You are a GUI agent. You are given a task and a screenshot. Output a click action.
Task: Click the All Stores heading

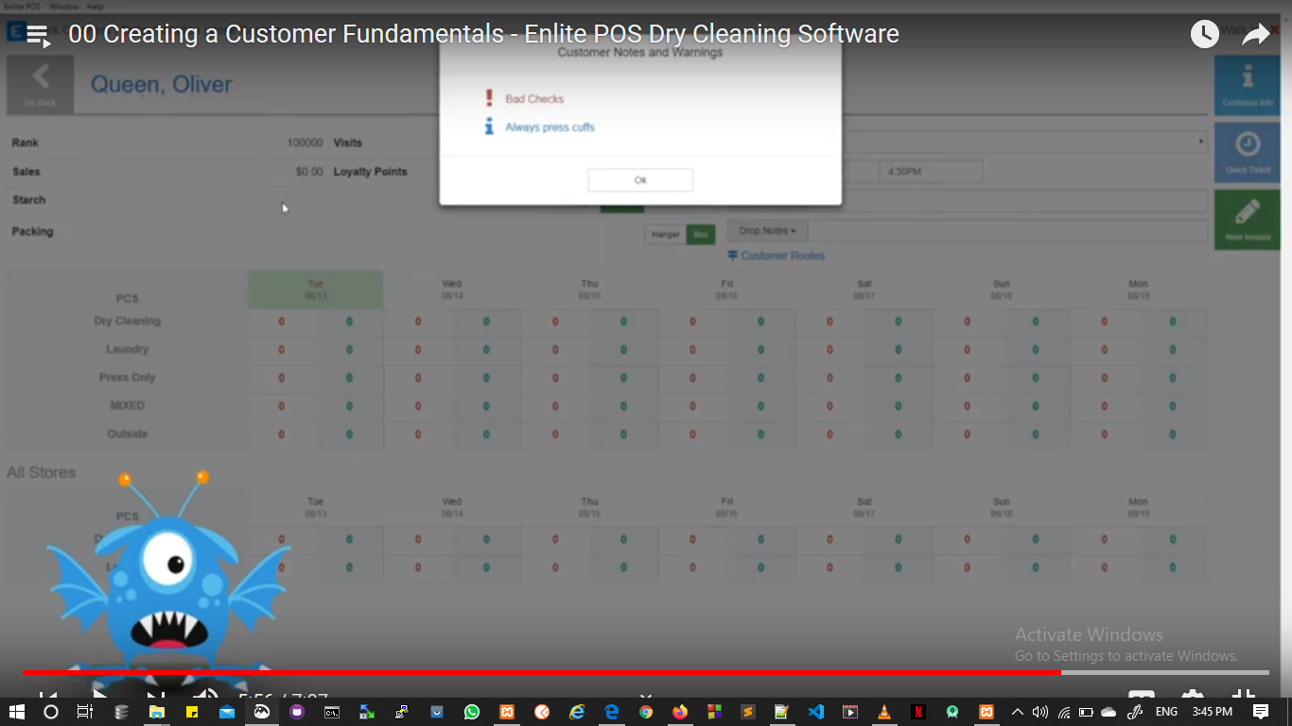[x=41, y=472]
